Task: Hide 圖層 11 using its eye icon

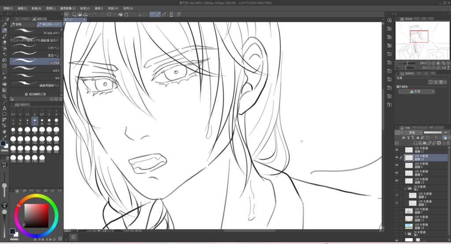Action: pyautogui.click(x=397, y=150)
